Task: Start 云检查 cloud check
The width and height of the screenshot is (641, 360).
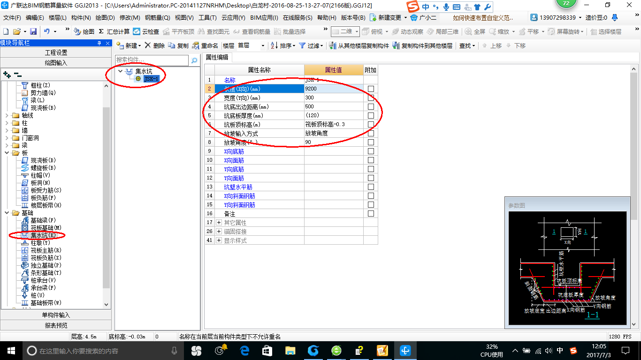Action: point(146,31)
